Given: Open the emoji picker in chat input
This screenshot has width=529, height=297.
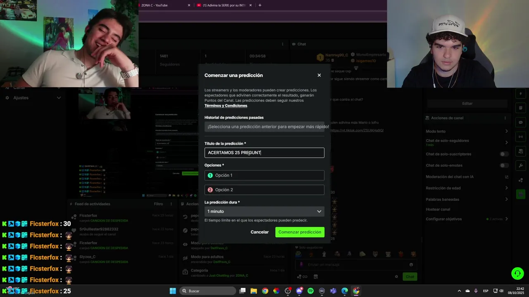Looking at the screenshot, I should [x=411, y=264].
